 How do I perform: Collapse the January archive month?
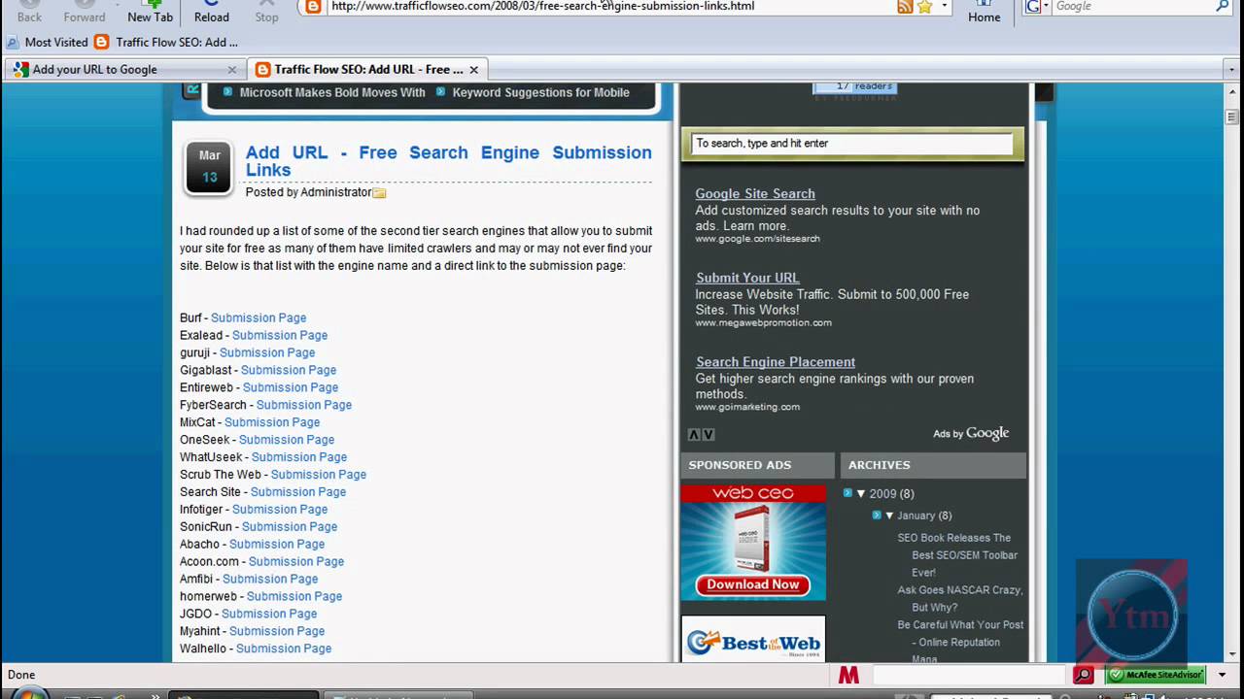click(x=890, y=516)
